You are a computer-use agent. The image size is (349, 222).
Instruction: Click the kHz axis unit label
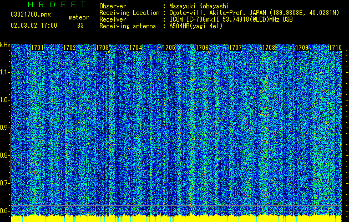pos(5,45)
